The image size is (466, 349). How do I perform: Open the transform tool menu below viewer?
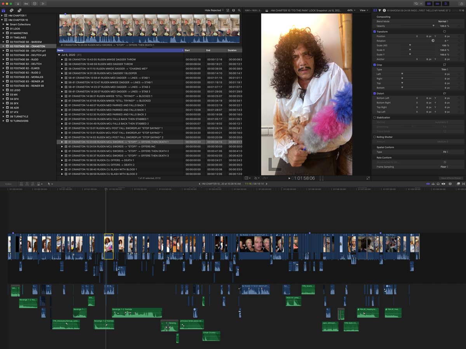coord(247,178)
